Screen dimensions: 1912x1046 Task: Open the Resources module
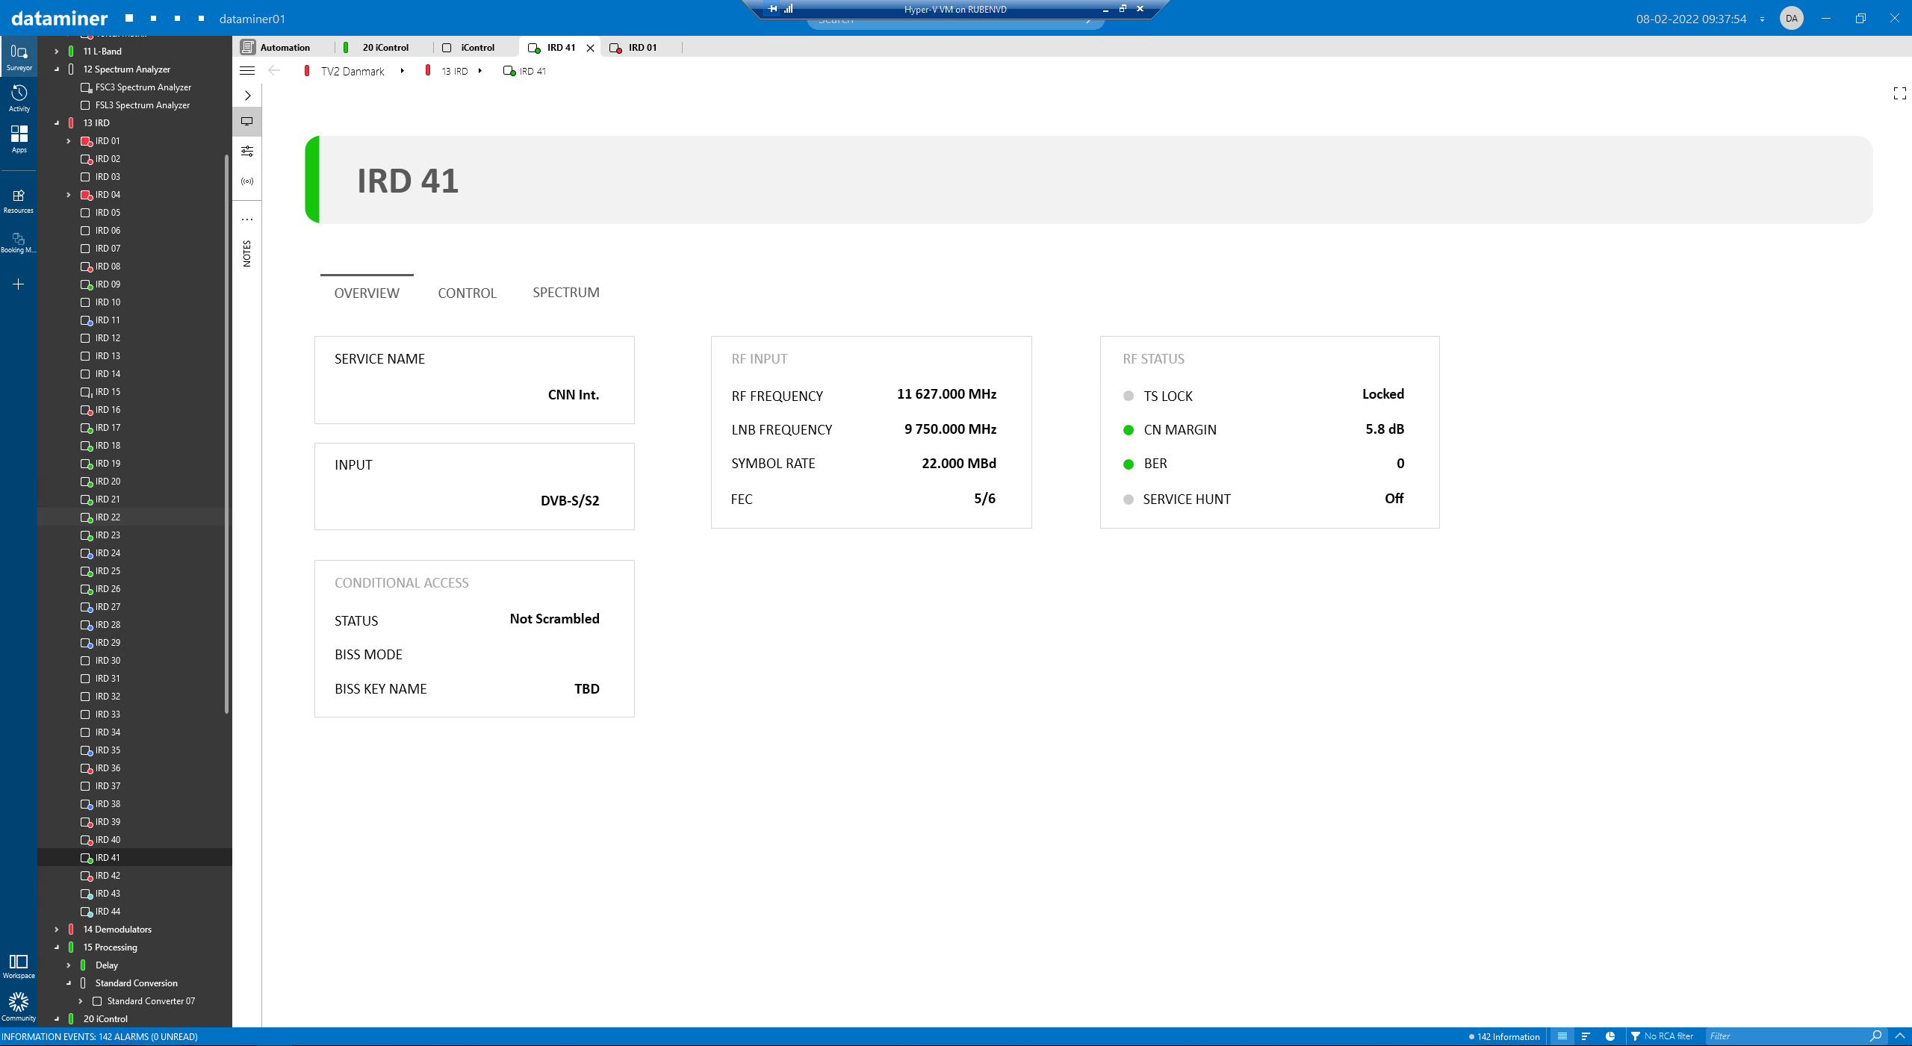(19, 201)
